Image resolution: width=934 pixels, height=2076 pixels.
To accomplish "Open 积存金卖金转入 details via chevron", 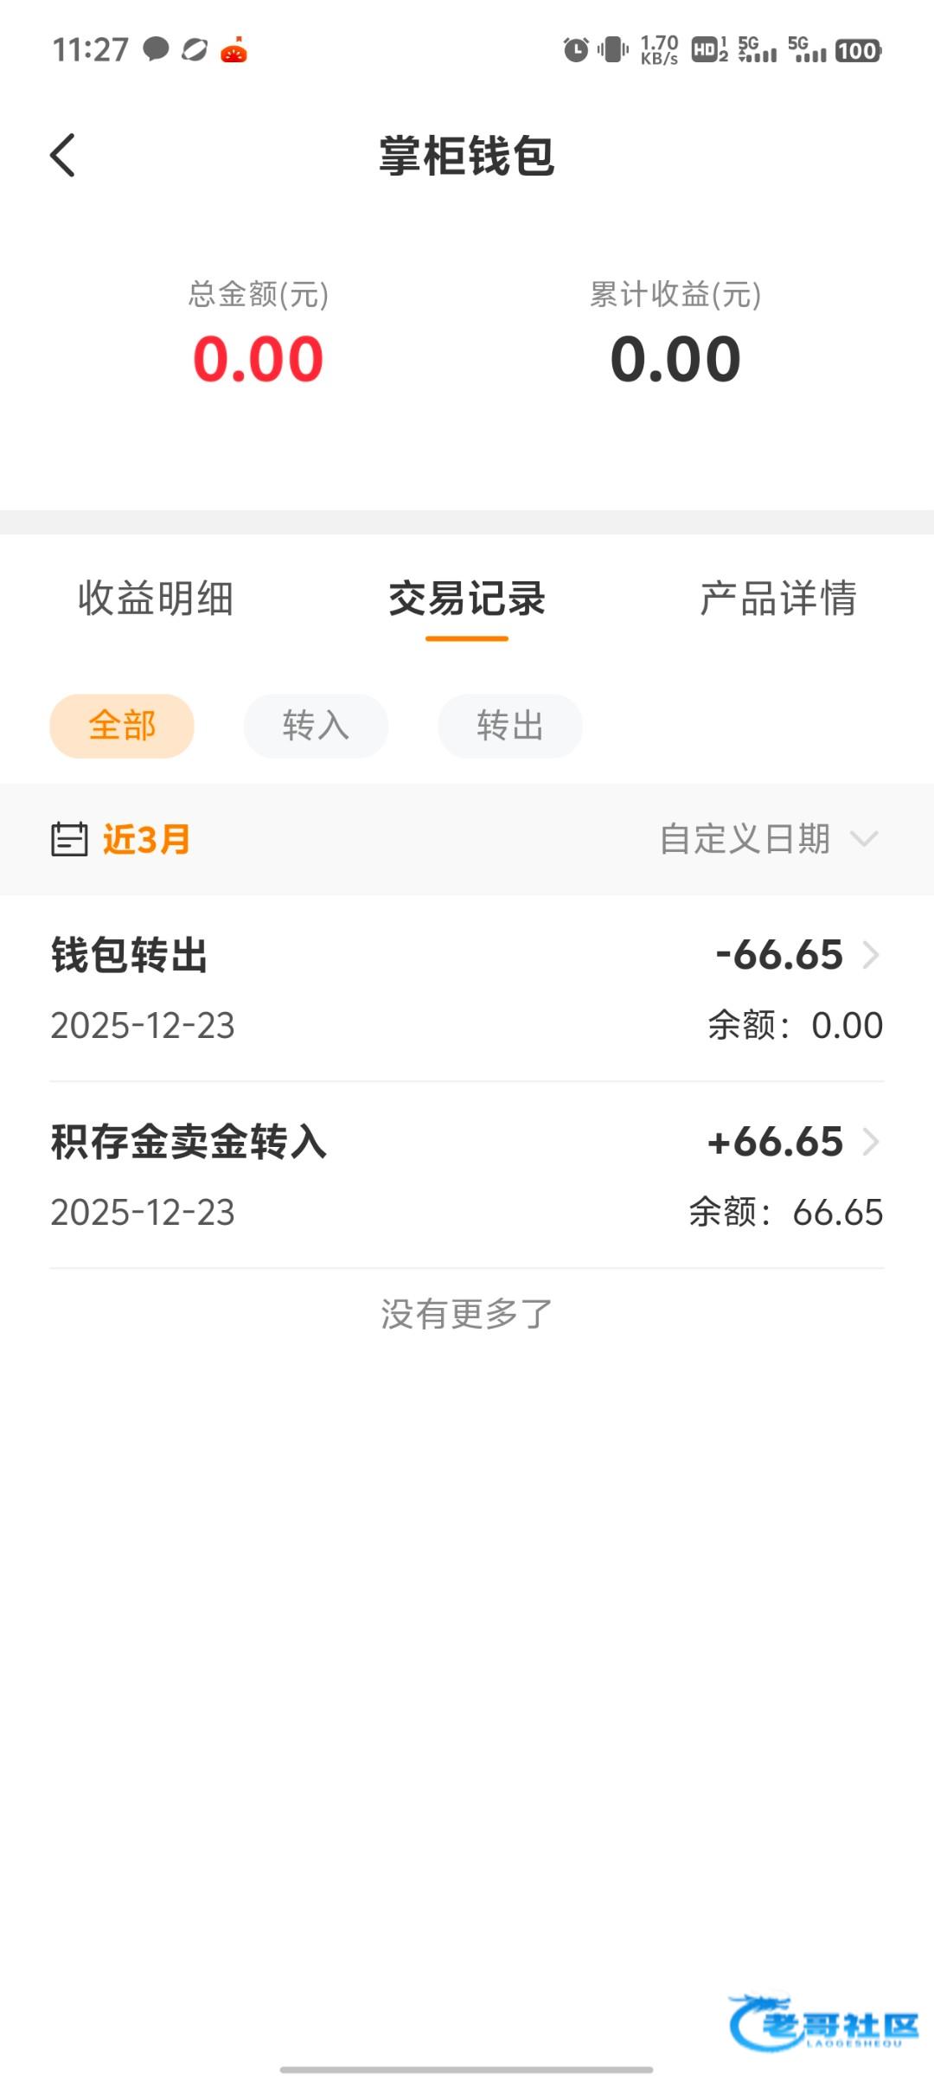I will 871,1142.
